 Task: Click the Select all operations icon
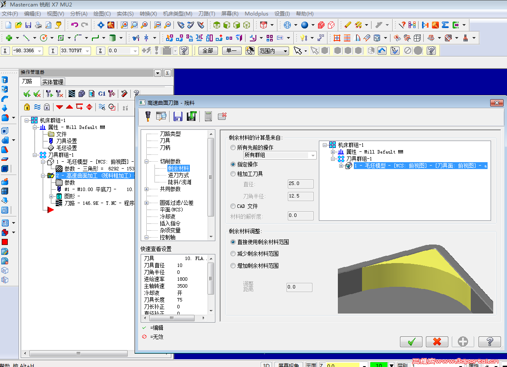pyautogui.click(x=27, y=94)
